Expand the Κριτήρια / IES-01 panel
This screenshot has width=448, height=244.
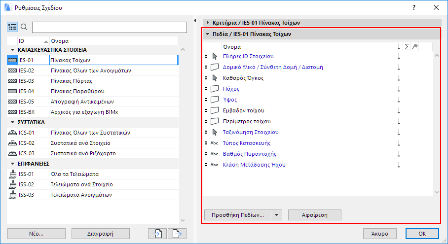pyautogui.click(x=208, y=23)
